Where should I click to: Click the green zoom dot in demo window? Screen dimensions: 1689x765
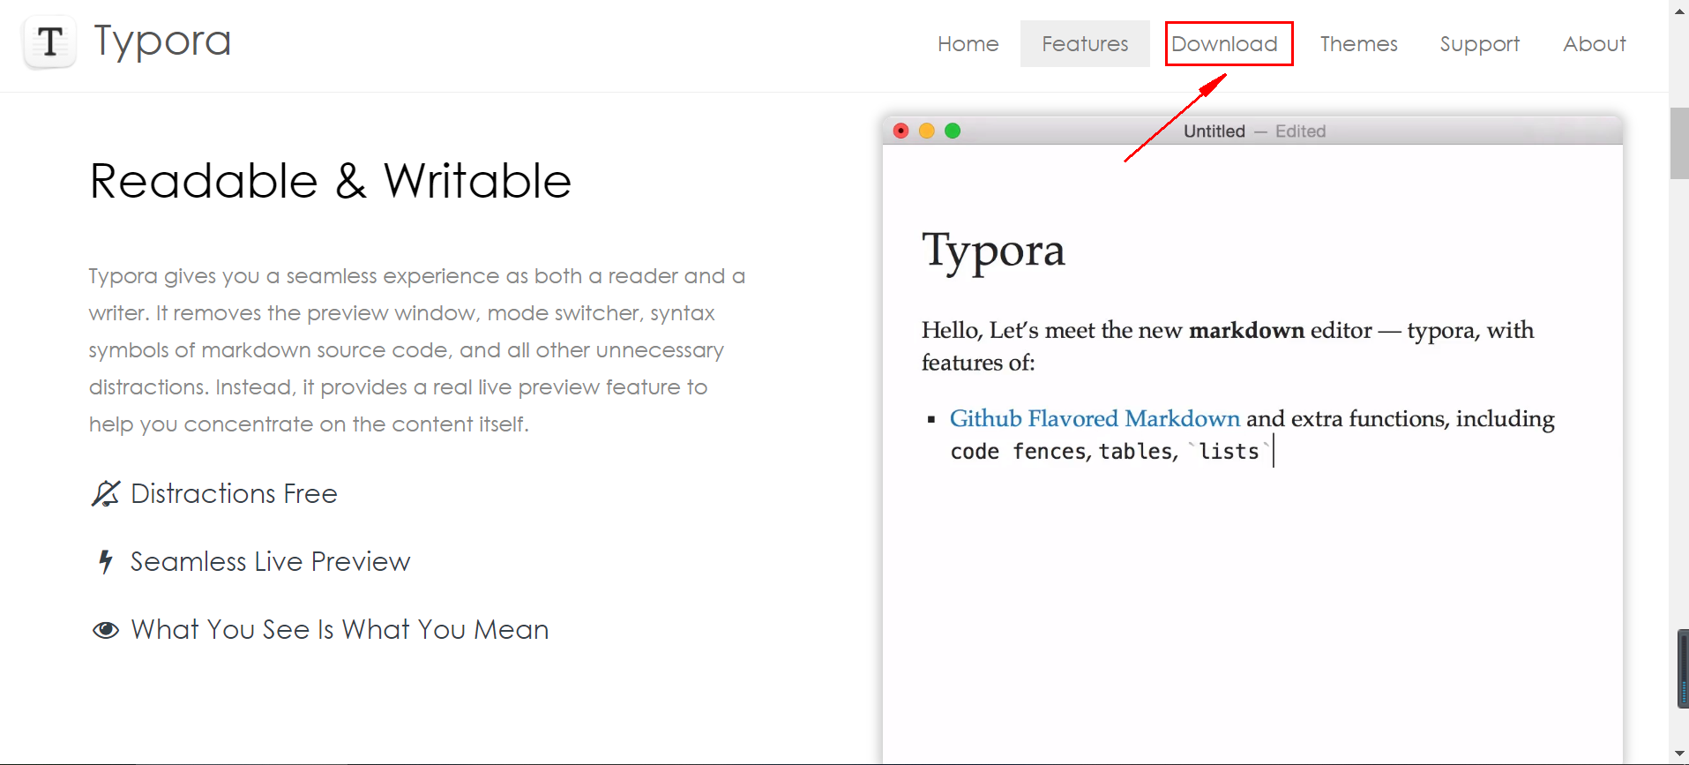pos(953,131)
